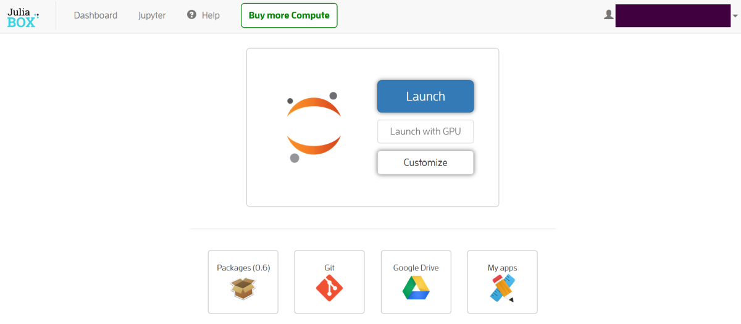741x324 pixels.
Task: Click the Help question mark icon
Action: (191, 15)
